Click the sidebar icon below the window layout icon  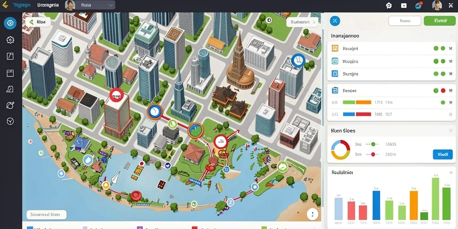click(x=10, y=89)
